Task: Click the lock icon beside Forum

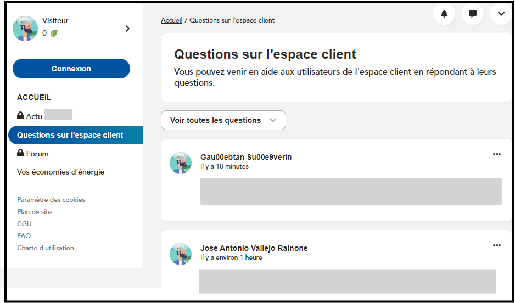Action: point(20,153)
